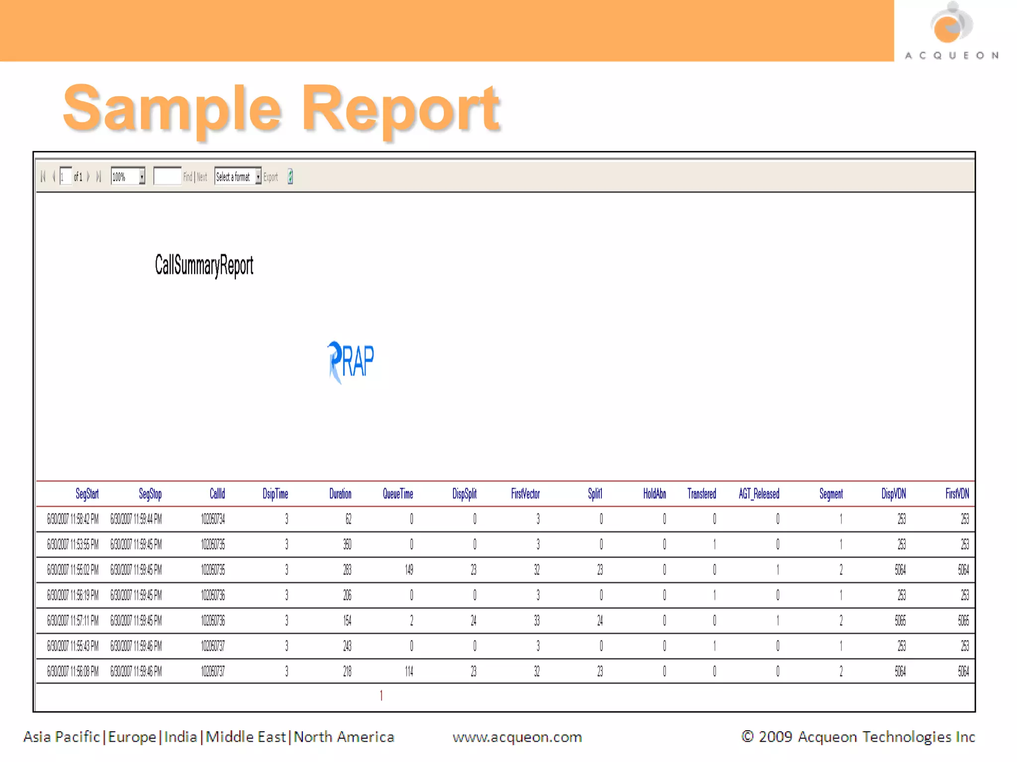
Task: Refresh the report viewer
Action: [x=291, y=177]
